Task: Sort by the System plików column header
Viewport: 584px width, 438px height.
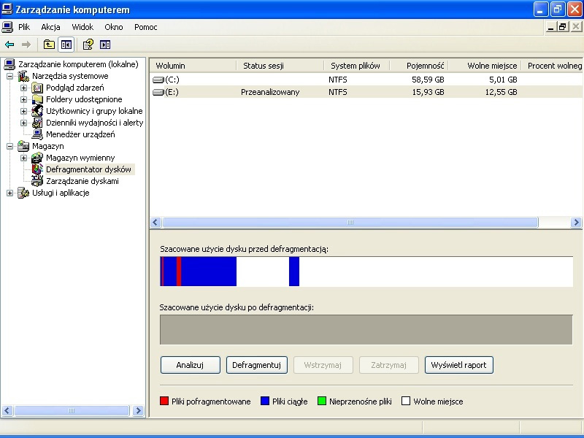Action: click(x=357, y=66)
